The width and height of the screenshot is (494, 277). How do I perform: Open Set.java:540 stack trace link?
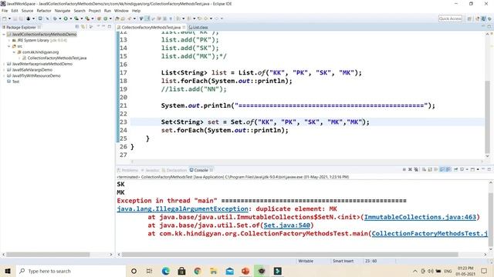click(x=286, y=225)
